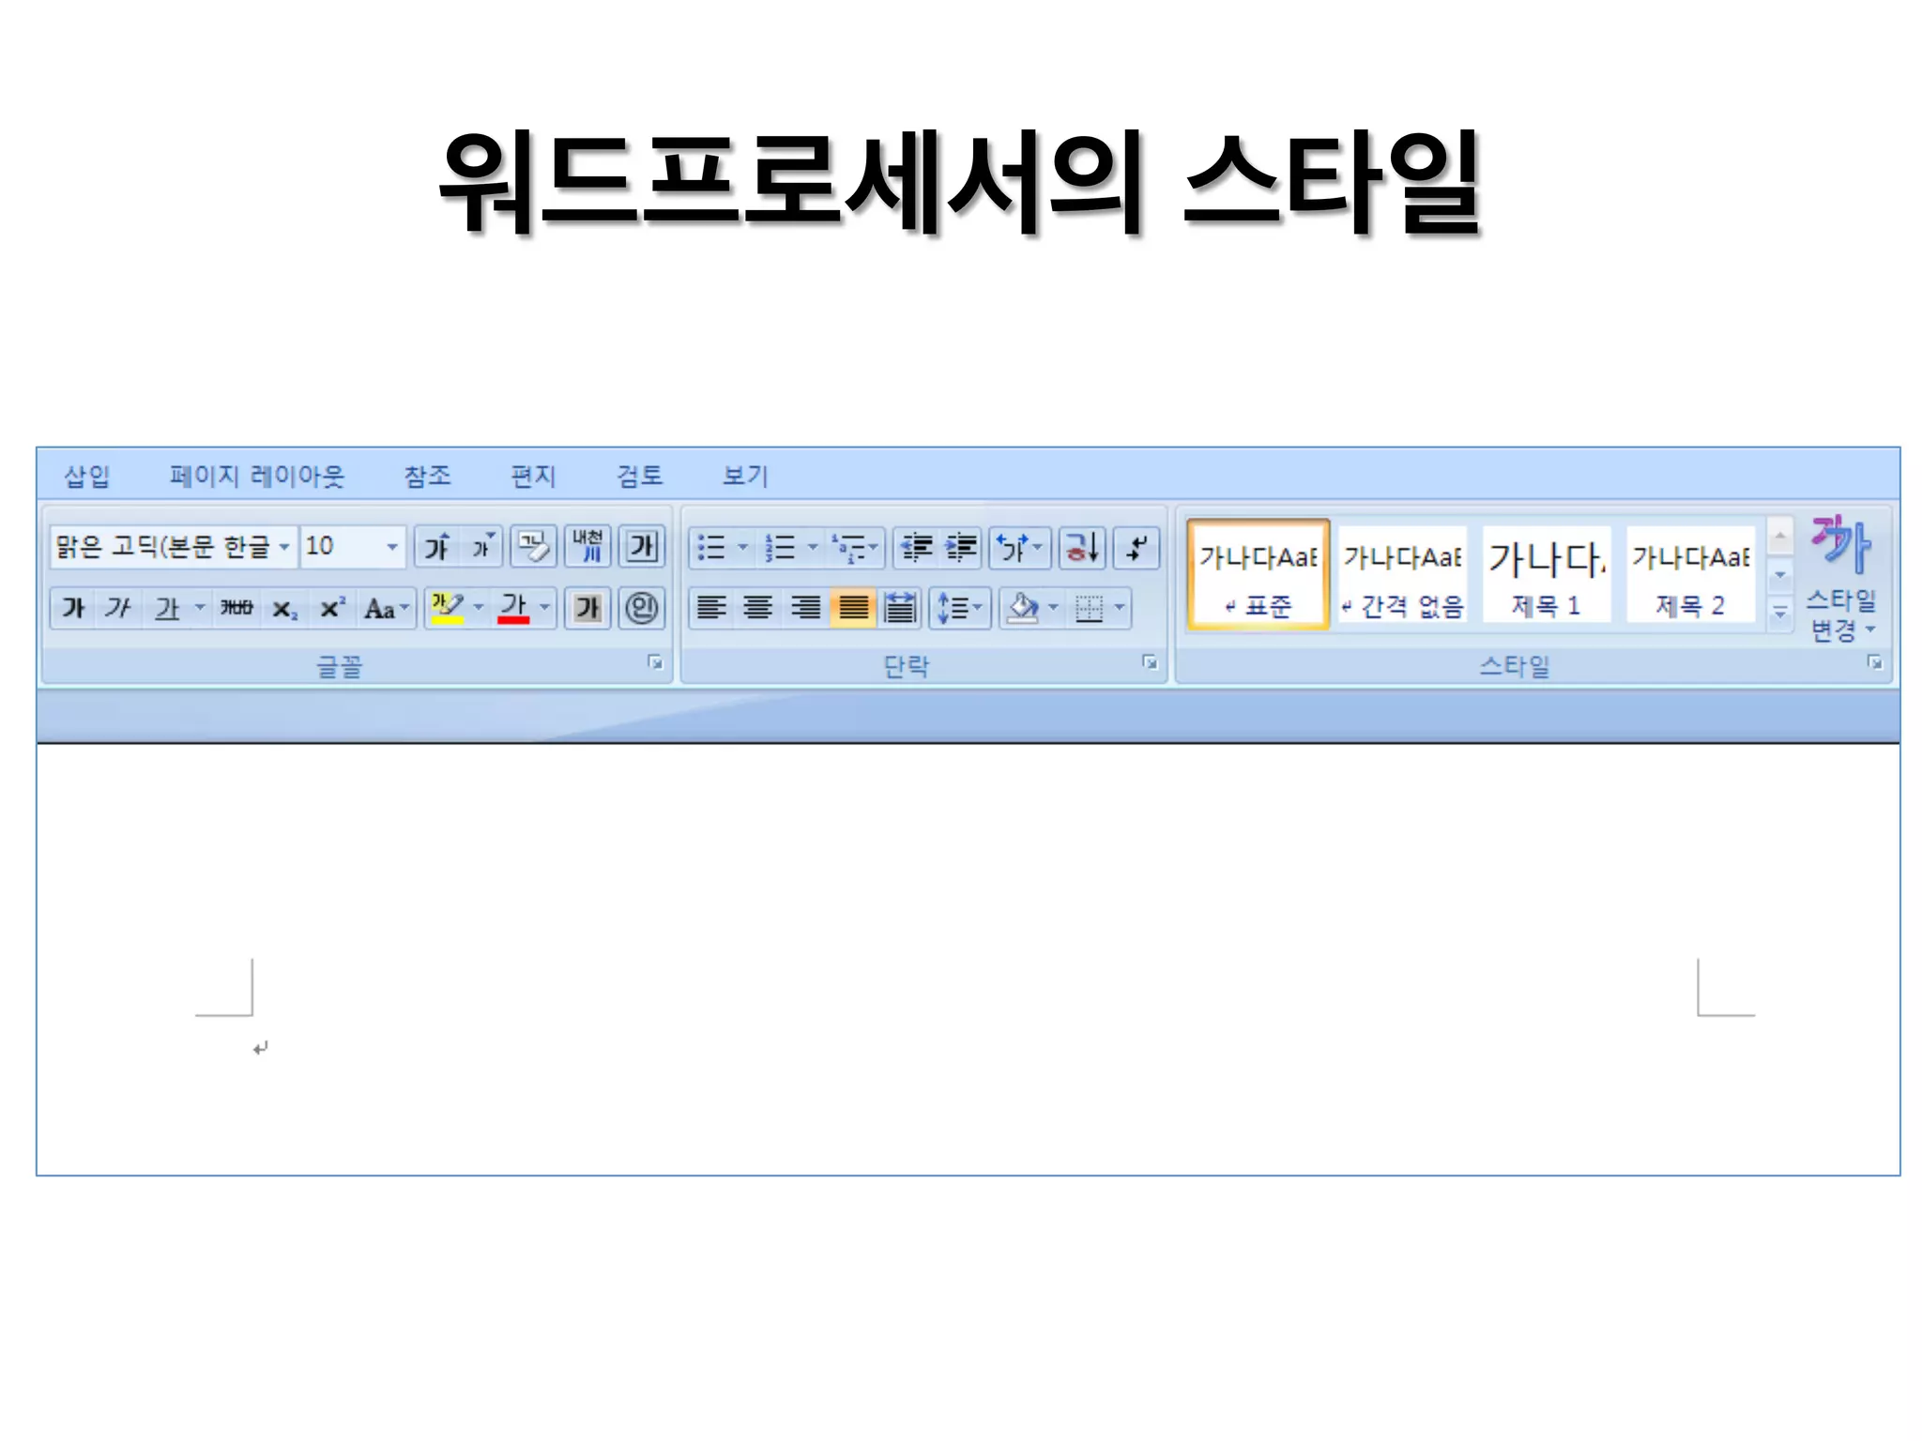Apply the 제목 1 style
The height and width of the screenshot is (1441, 1922).
pyautogui.click(x=1546, y=573)
